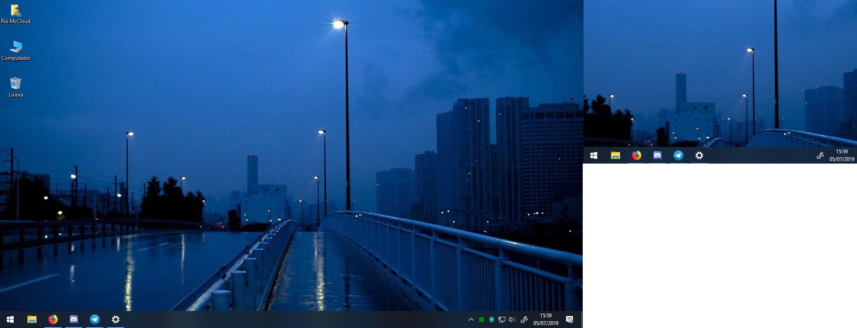Expand hidden system tray icons
The width and height of the screenshot is (857, 328).
coord(471,319)
